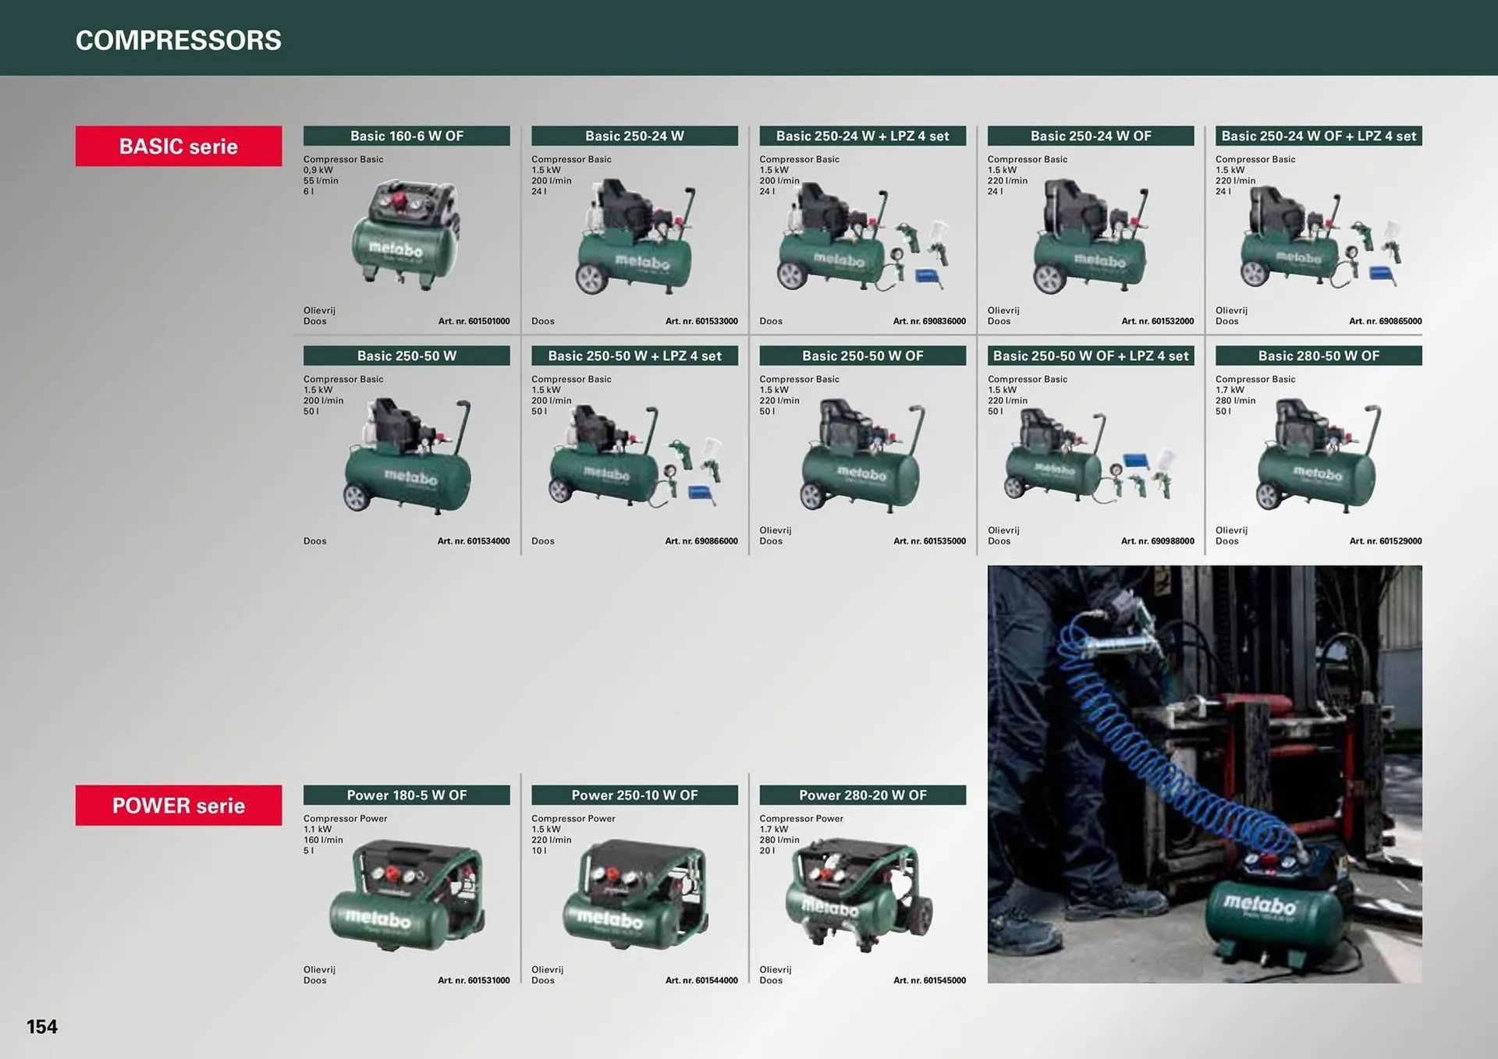
Task: Select the Basic 160-6 W OF product header
Action: (406, 136)
